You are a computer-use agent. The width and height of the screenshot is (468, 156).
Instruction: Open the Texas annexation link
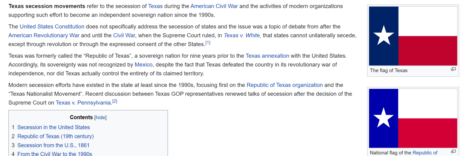267,56
